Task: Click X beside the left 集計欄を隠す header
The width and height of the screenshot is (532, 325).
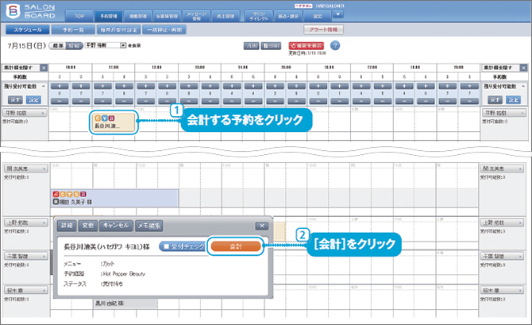Action: point(44,68)
